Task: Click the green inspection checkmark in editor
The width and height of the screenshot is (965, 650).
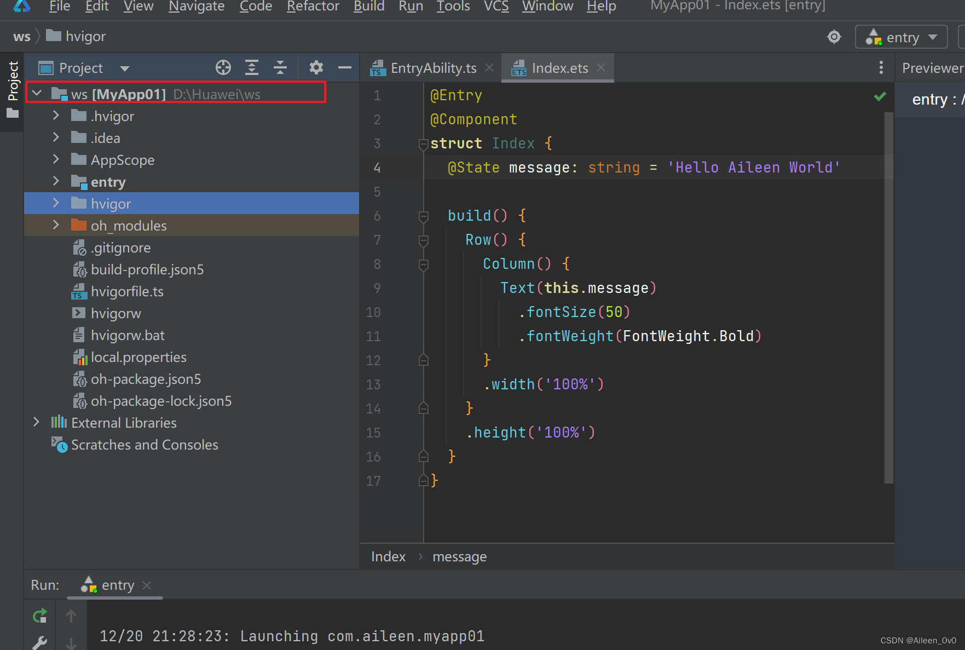Action: pos(880,97)
